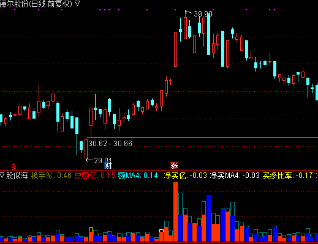Open the 股似海 indicator dropdown triangle
The image size is (318, 244).
coord(2,176)
